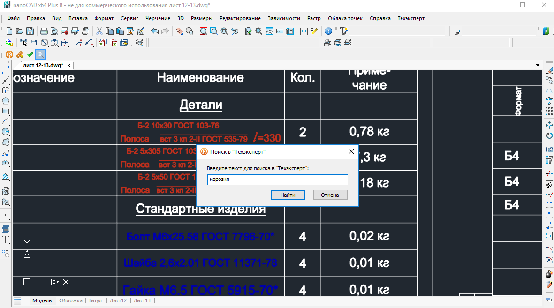
Task: Open the document tabs list dropdown arrow
Action: [x=538, y=65]
